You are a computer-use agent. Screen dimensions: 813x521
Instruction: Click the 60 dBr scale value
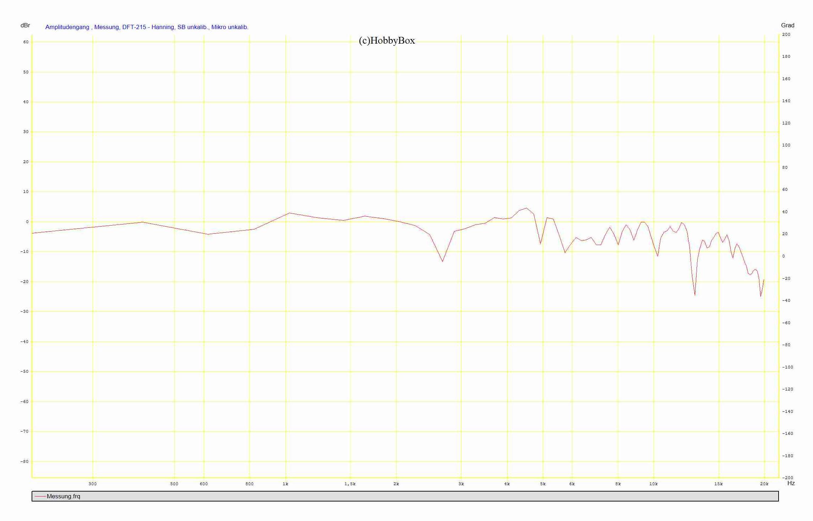[26, 42]
